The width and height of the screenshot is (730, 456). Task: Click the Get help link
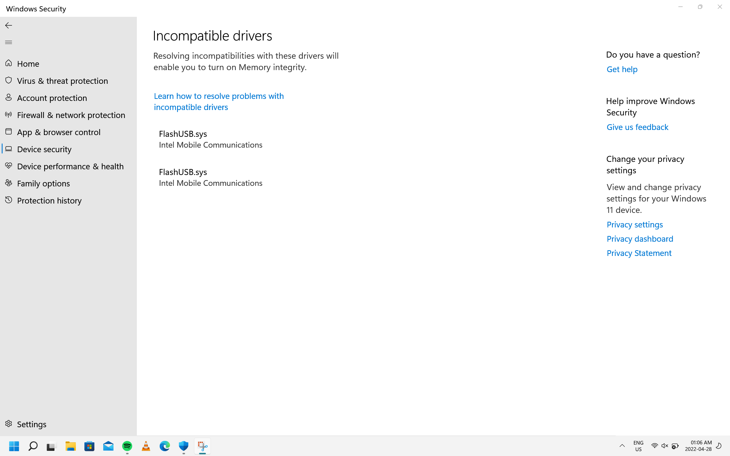(622, 69)
